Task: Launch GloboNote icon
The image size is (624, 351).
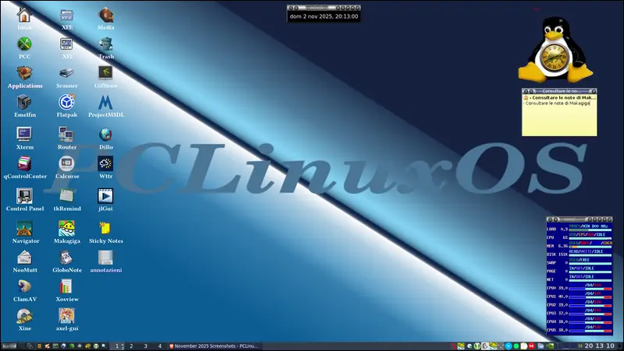Action: coord(66,258)
